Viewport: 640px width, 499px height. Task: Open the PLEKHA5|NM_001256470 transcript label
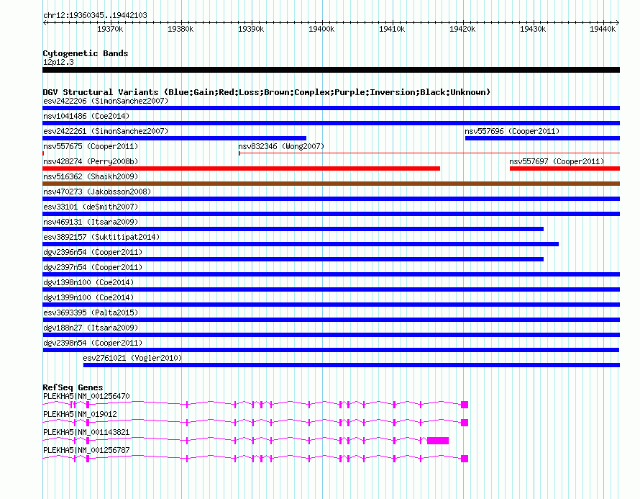(86, 396)
